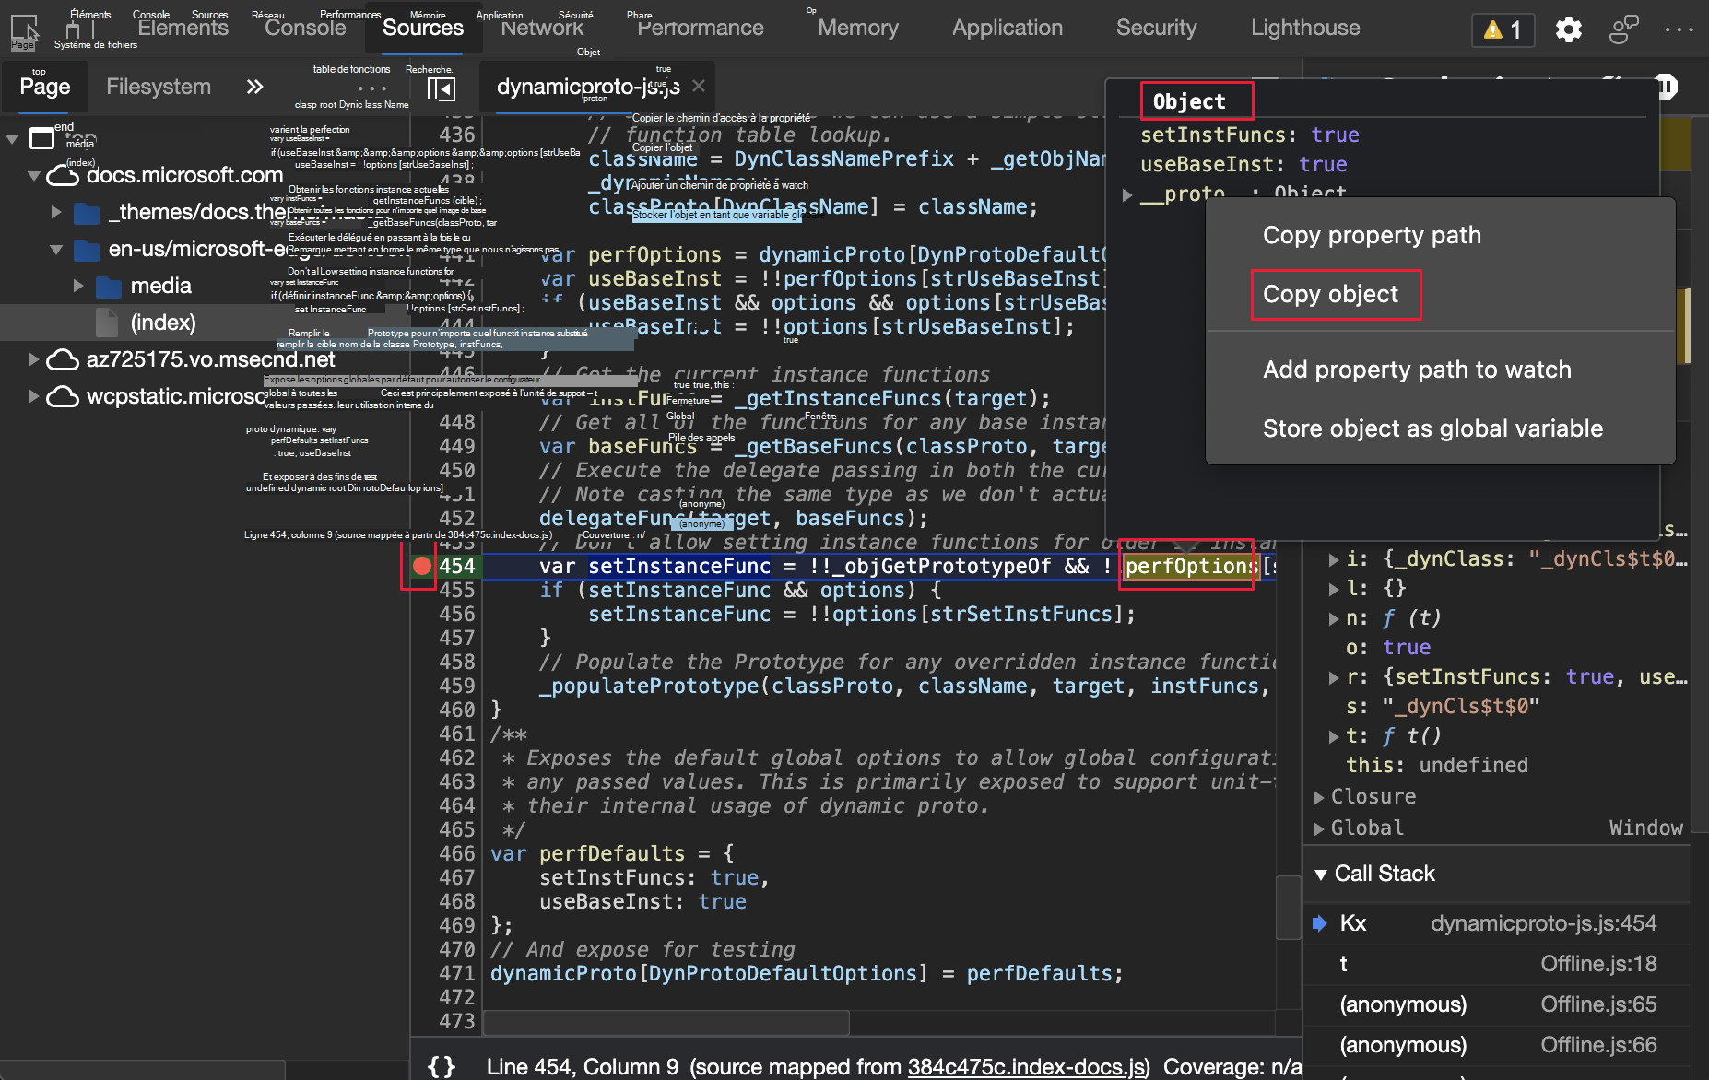Viewport: 1709px width, 1080px height.
Task: Close the dynamicproto-js.js file tab
Action: tap(699, 86)
